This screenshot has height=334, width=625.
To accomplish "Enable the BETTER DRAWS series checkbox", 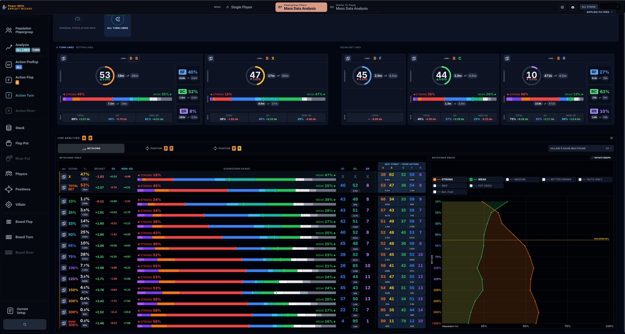I will [x=544, y=180].
